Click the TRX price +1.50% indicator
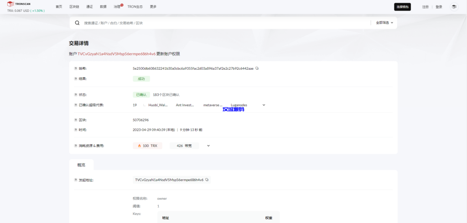The width and height of the screenshot is (467, 223). [x=37, y=11]
